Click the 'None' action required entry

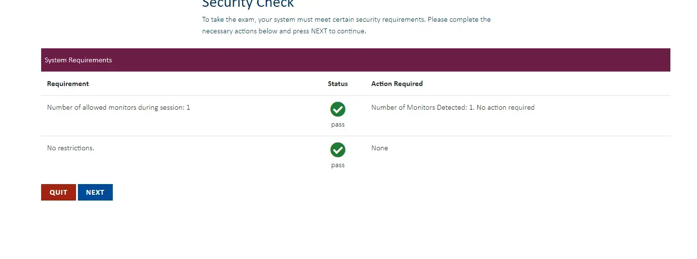click(379, 148)
